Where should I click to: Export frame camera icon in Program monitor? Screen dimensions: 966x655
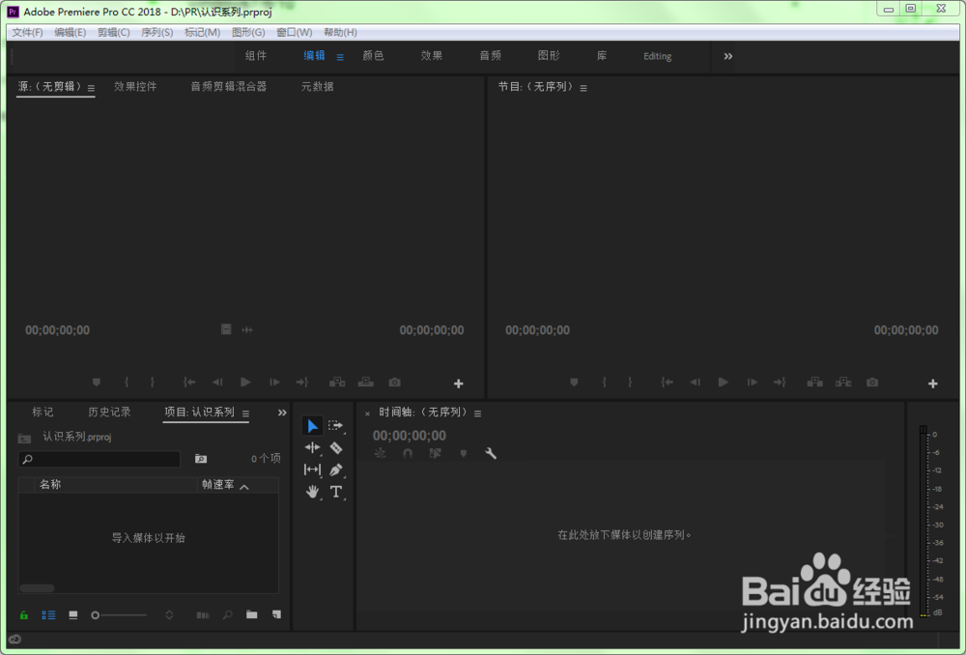[x=871, y=382]
